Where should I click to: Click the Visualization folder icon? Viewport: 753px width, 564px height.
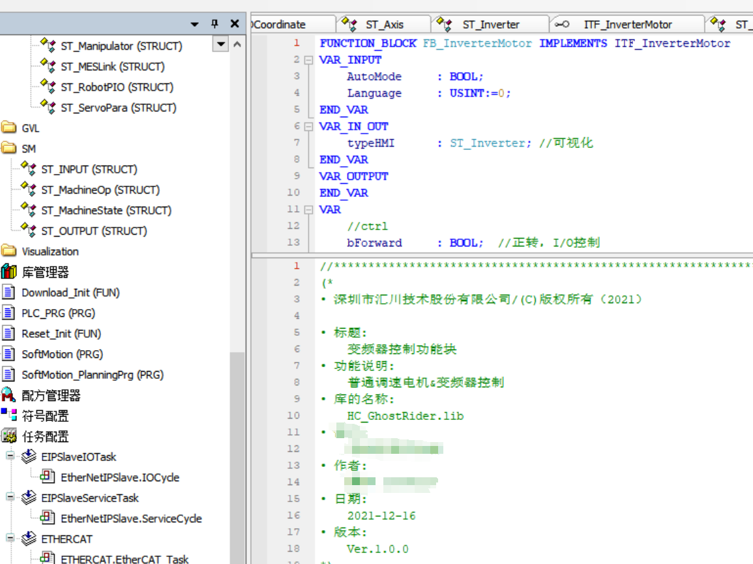click(8, 251)
